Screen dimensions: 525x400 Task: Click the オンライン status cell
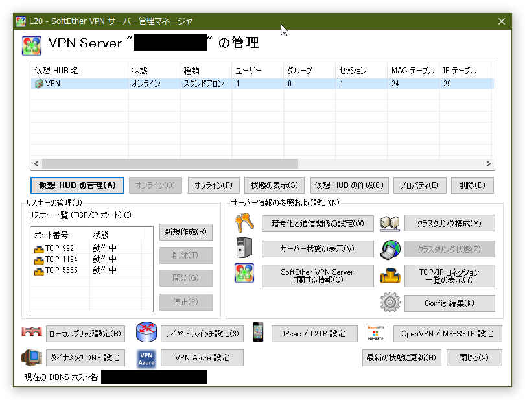coord(146,84)
